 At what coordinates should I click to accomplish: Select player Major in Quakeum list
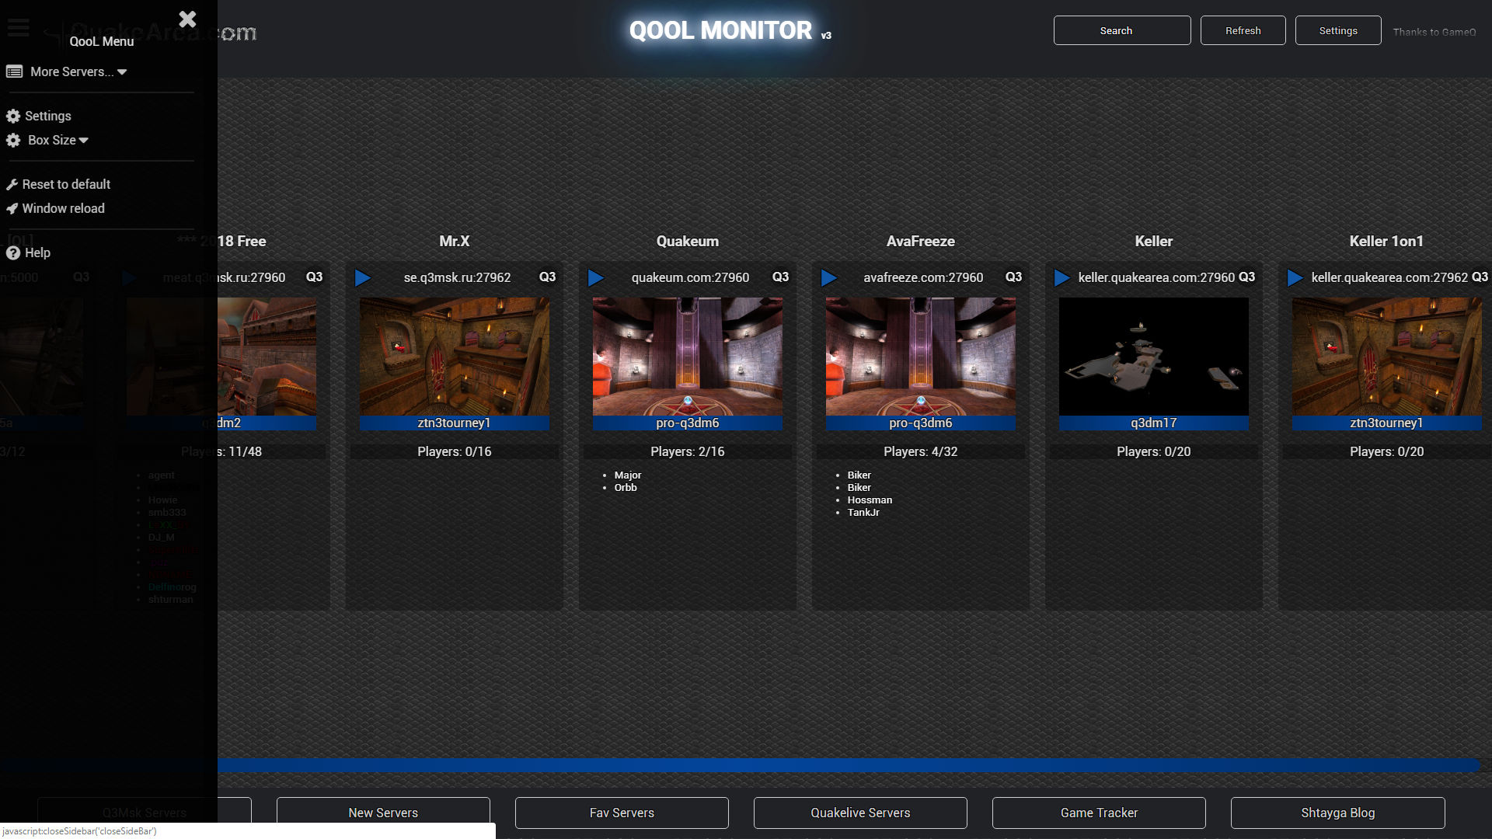(628, 475)
